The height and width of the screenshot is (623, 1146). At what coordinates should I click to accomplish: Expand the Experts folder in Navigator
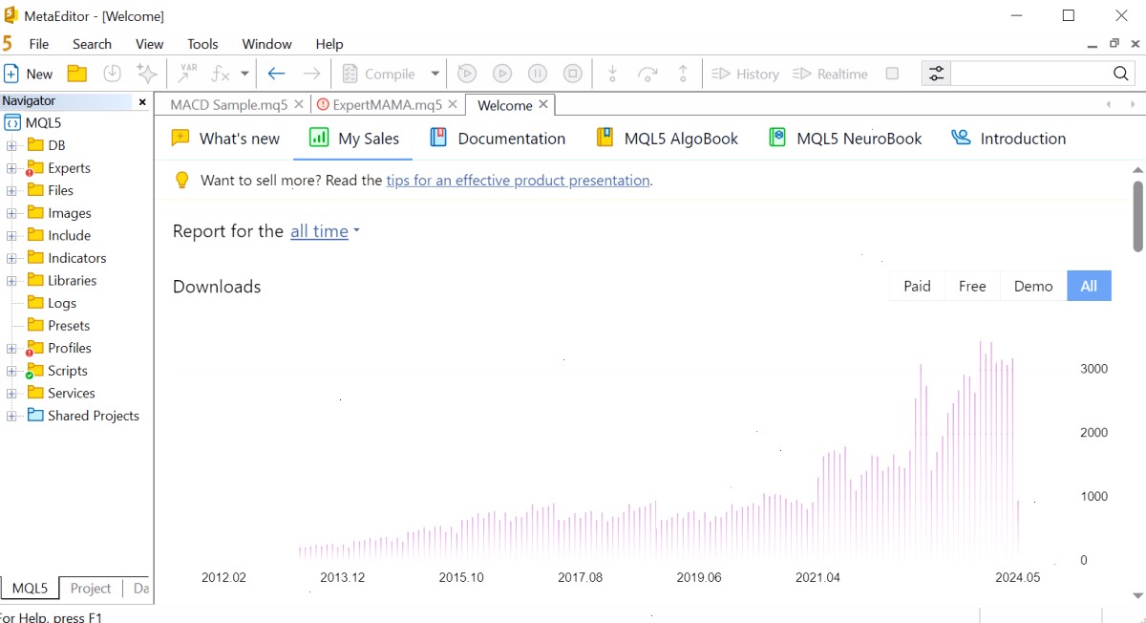(x=11, y=168)
